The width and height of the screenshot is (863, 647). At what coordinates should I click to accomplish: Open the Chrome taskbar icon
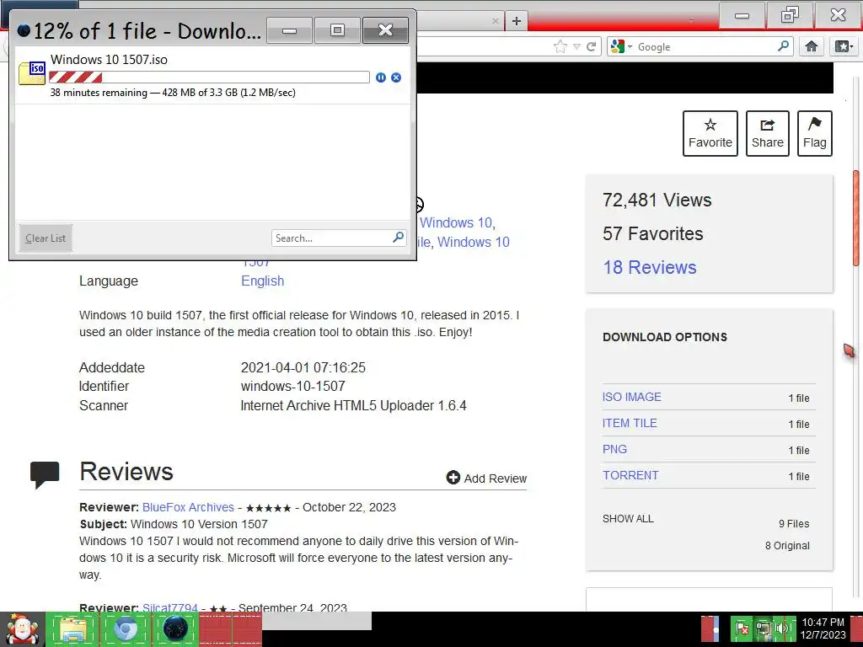[x=126, y=629]
